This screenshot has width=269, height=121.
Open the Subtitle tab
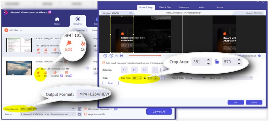point(220,7)
